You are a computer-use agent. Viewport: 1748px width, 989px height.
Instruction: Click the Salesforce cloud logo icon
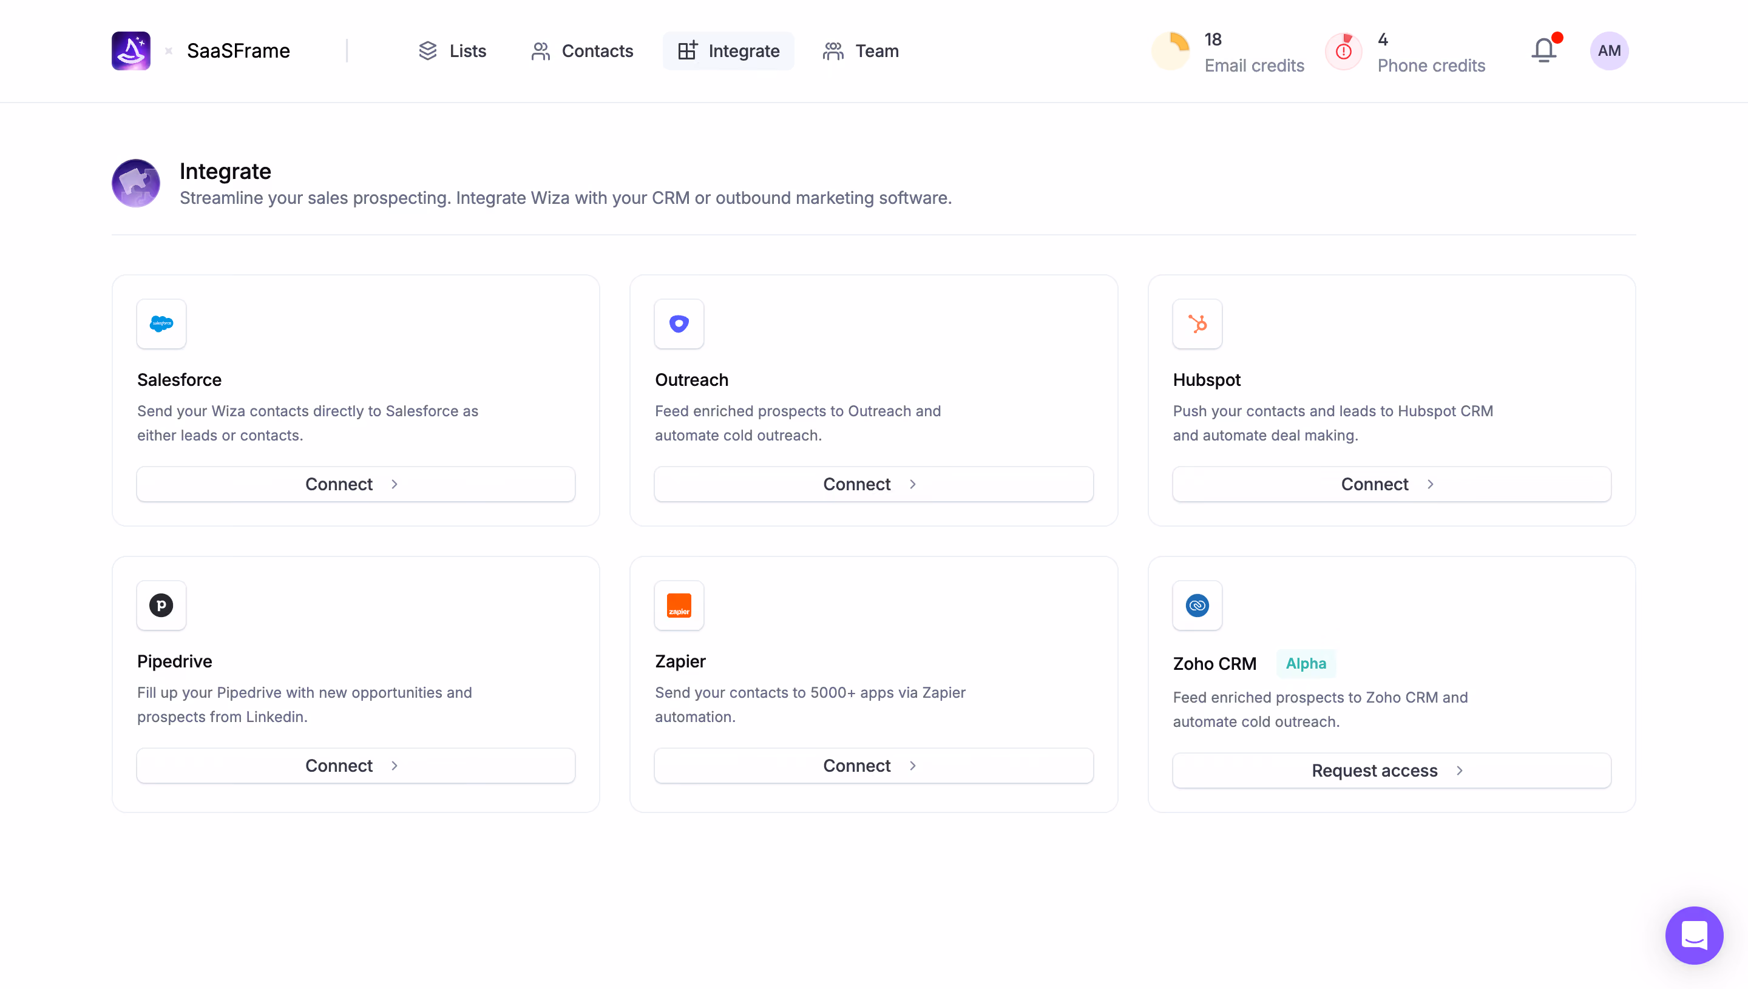(x=161, y=324)
